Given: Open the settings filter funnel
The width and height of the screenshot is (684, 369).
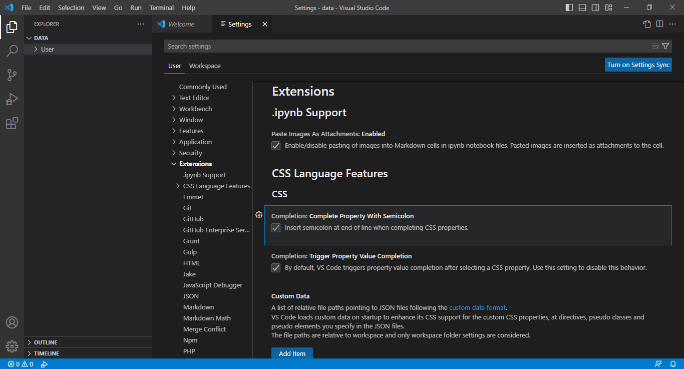Looking at the screenshot, I should (x=665, y=46).
